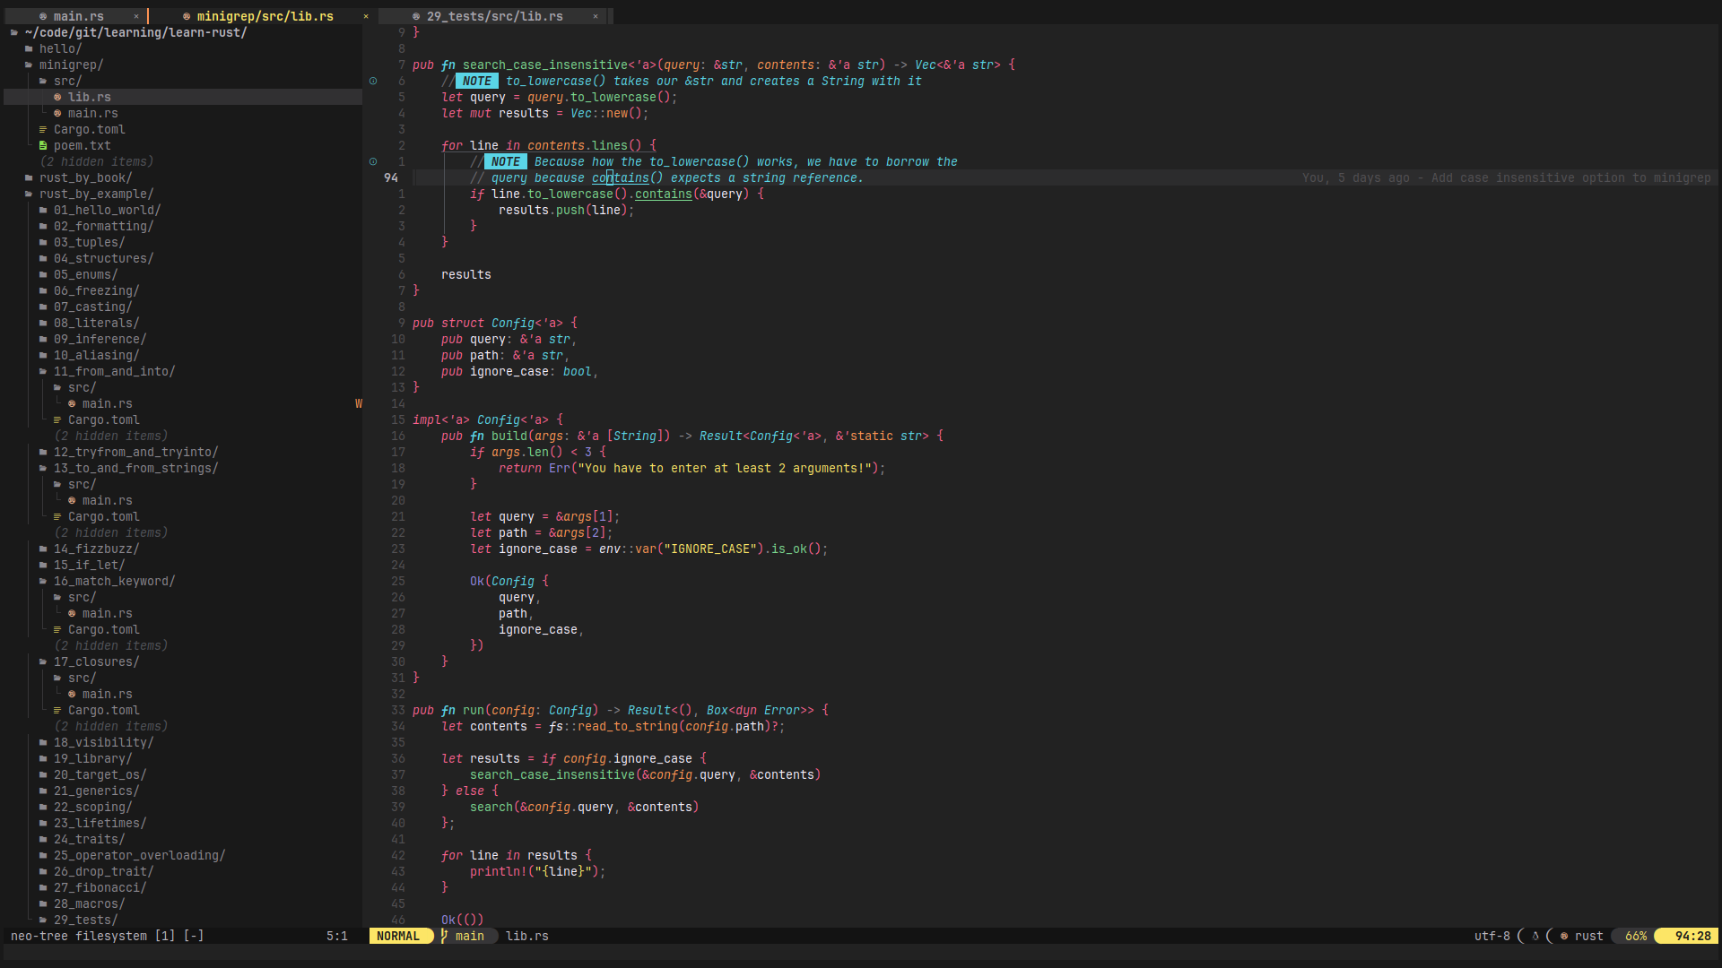Click the cyan NOTE tag before to_lowercase() takes
1722x968 pixels.
pyautogui.click(x=476, y=81)
